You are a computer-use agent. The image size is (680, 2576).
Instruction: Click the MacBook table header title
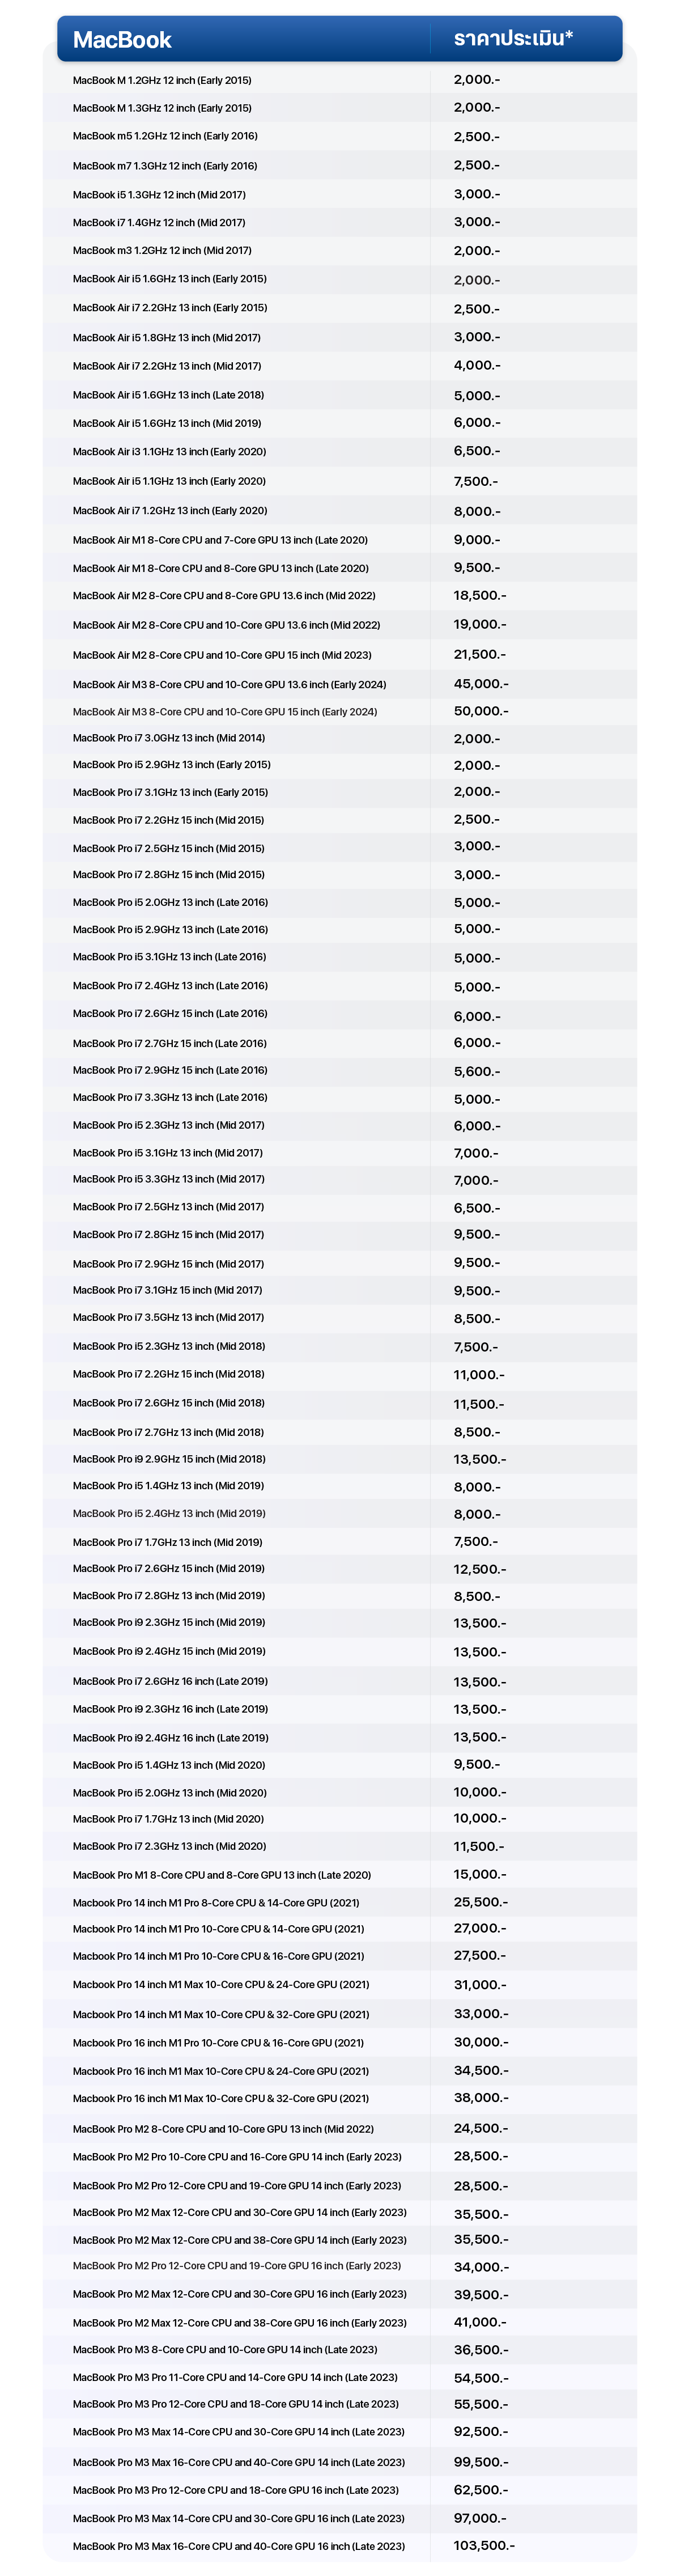(x=122, y=40)
